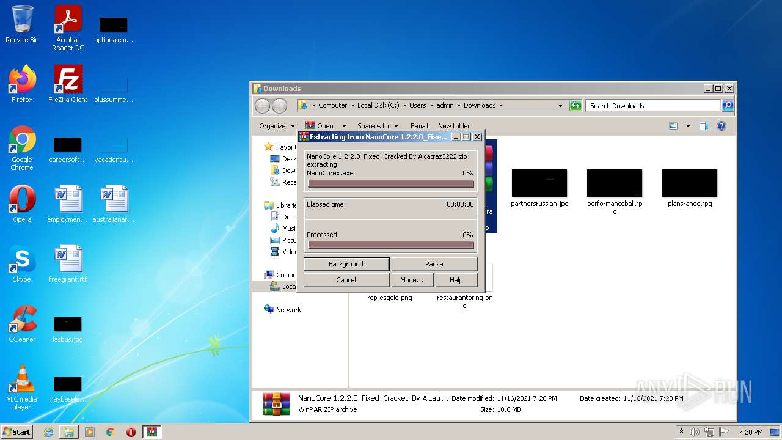Launch Google Chrome from the desktop
Viewport: 782px width, 440px height.
pyautogui.click(x=22, y=148)
